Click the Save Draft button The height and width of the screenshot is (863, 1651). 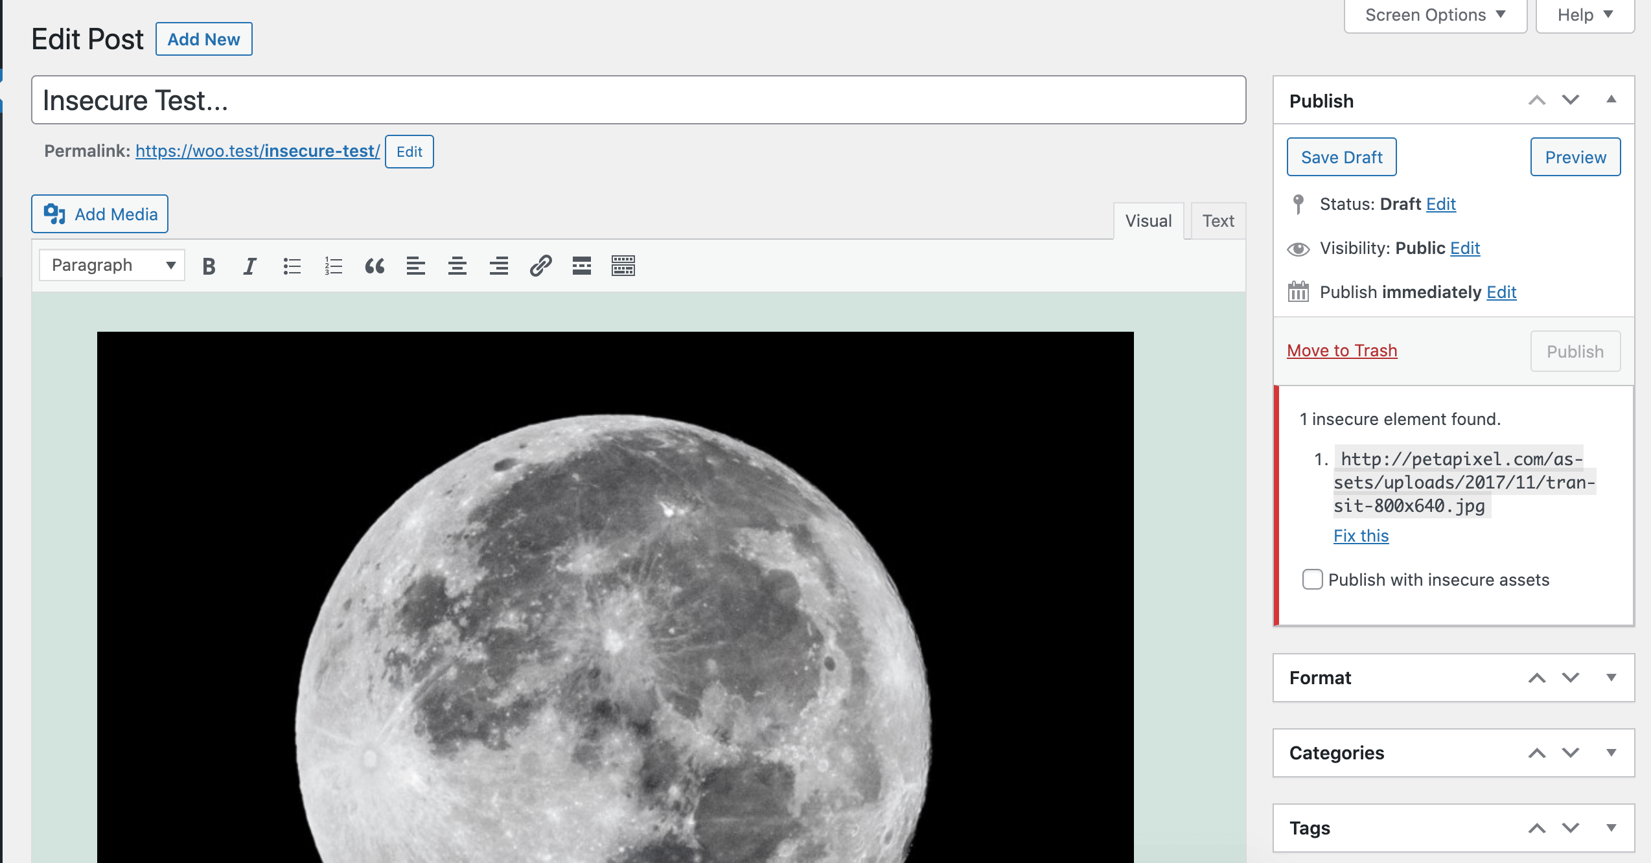click(x=1342, y=157)
